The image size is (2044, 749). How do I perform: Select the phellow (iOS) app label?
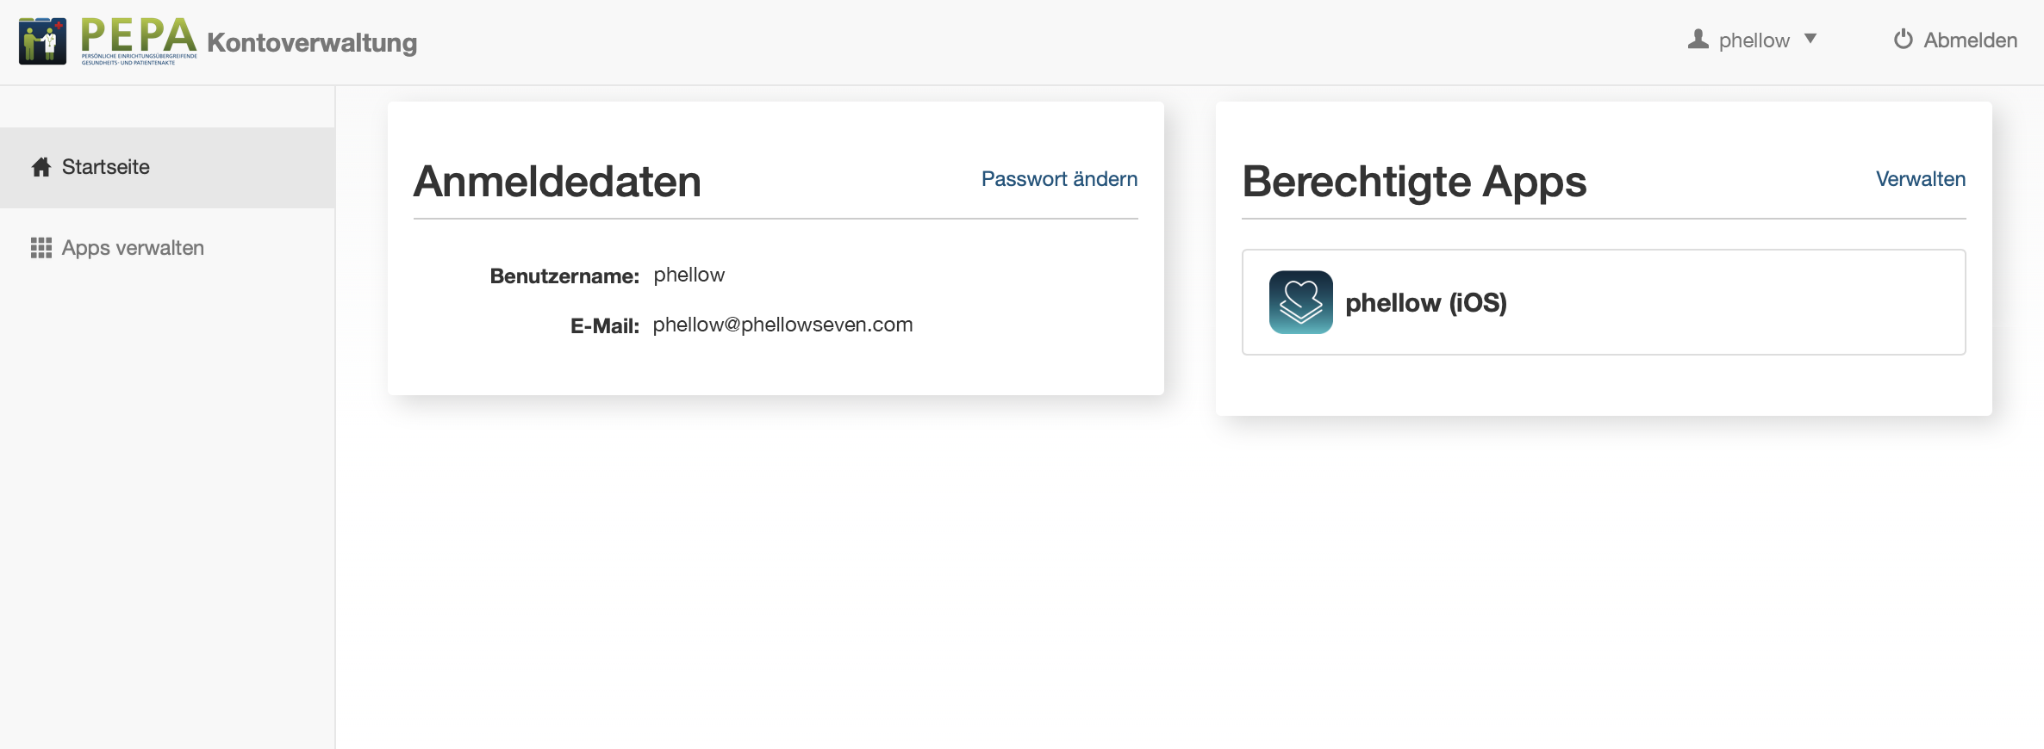click(1425, 303)
